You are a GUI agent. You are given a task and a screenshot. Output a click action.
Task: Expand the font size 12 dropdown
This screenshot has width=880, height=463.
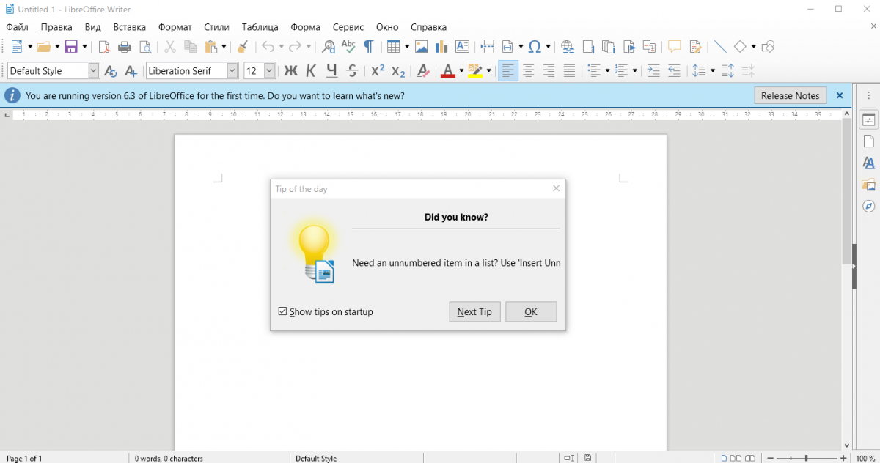269,71
